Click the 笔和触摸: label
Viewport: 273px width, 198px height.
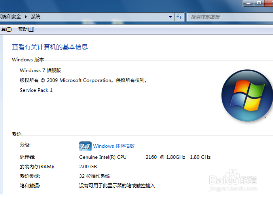[30, 185]
